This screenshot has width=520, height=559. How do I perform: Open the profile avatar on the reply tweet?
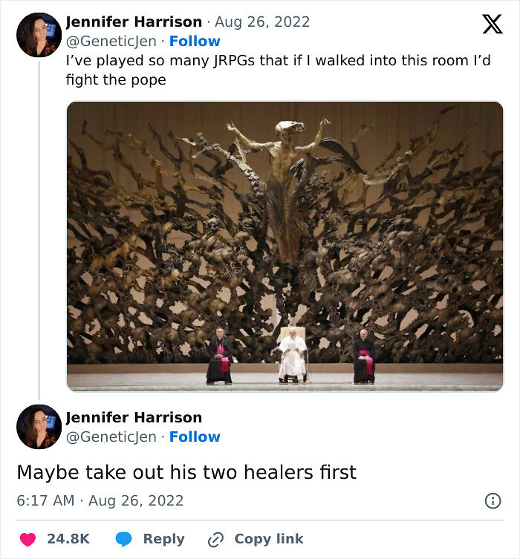[39, 427]
